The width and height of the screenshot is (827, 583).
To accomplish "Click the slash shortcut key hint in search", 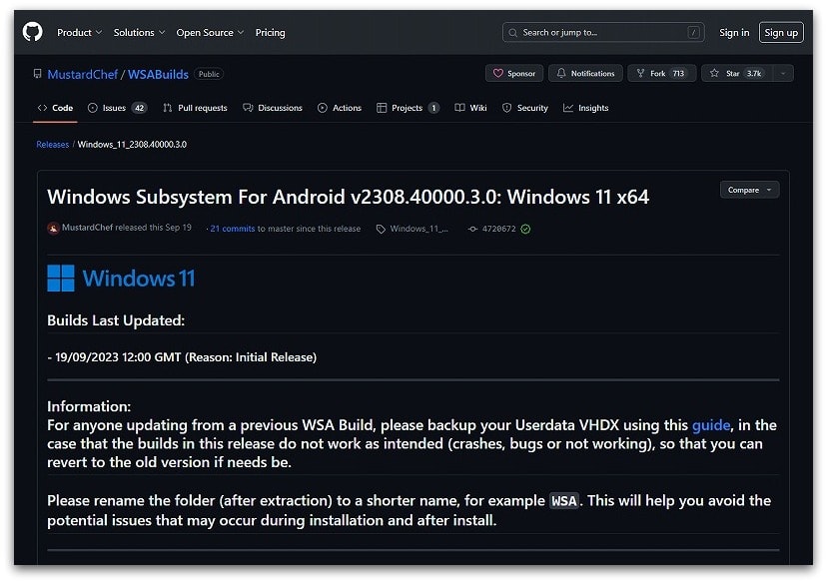I will [x=693, y=33].
